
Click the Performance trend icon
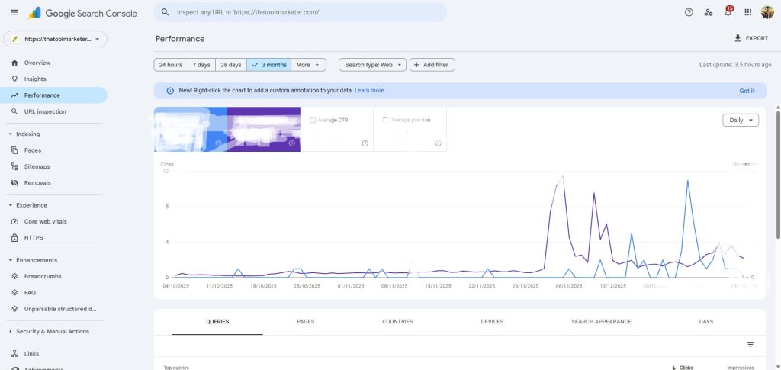click(14, 95)
